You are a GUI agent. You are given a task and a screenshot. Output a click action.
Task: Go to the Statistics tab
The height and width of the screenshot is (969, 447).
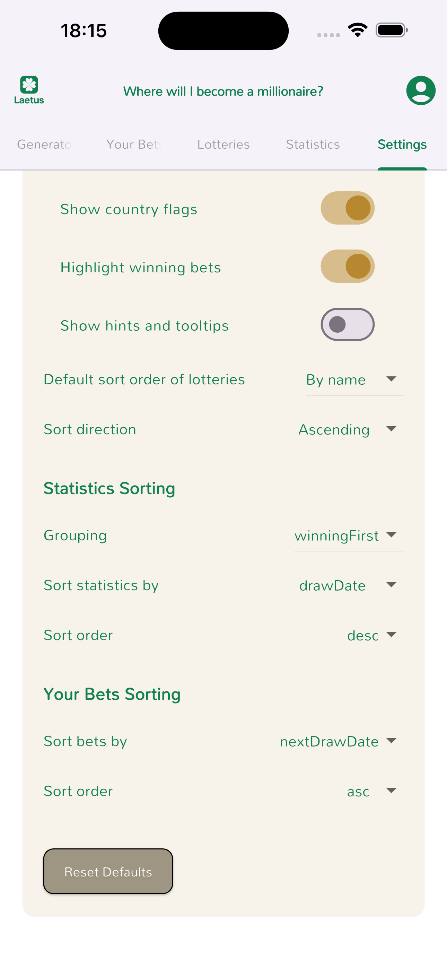pos(313,145)
